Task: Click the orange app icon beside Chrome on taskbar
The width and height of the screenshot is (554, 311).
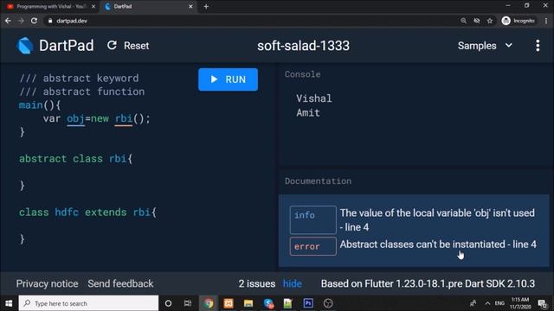Action: [x=229, y=303]
